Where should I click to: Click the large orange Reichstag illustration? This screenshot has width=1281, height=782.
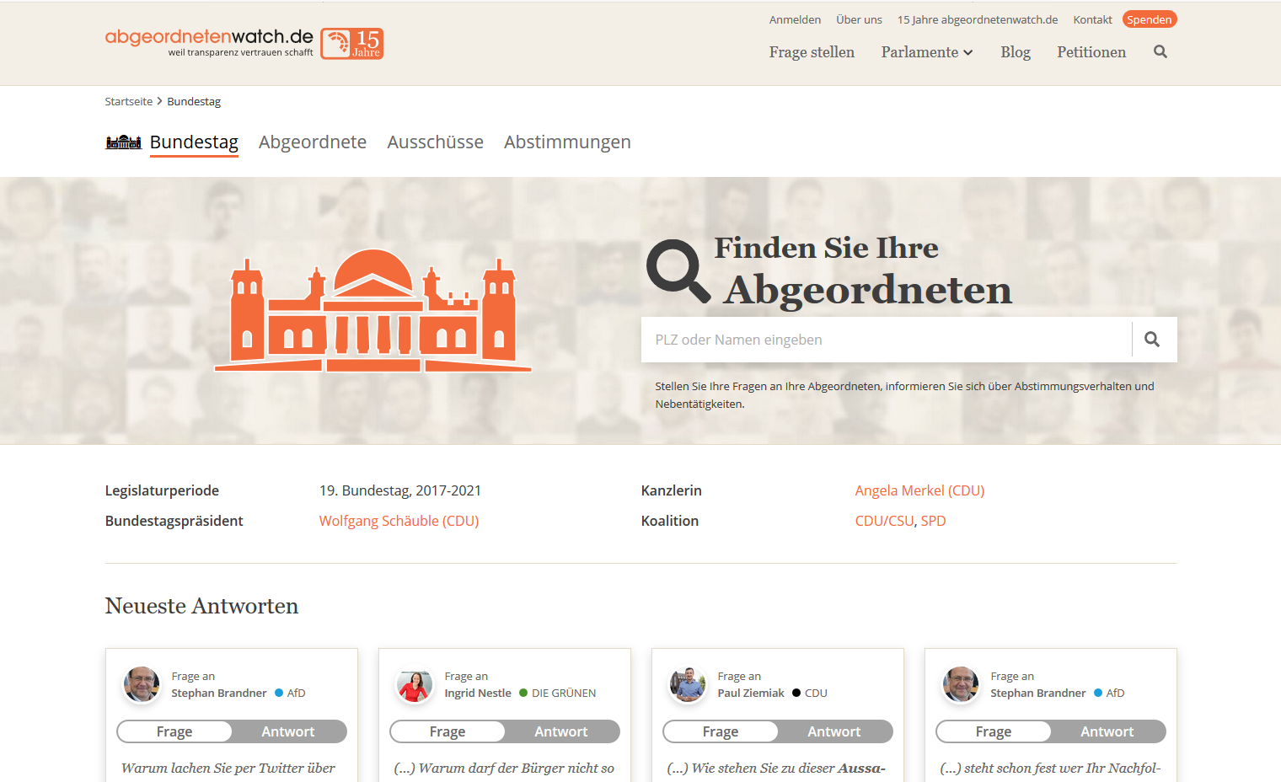pos(373,310)
